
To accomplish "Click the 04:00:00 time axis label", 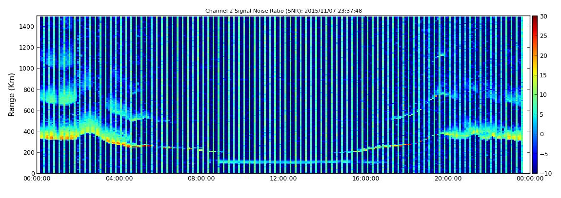I will pos(119,179).
